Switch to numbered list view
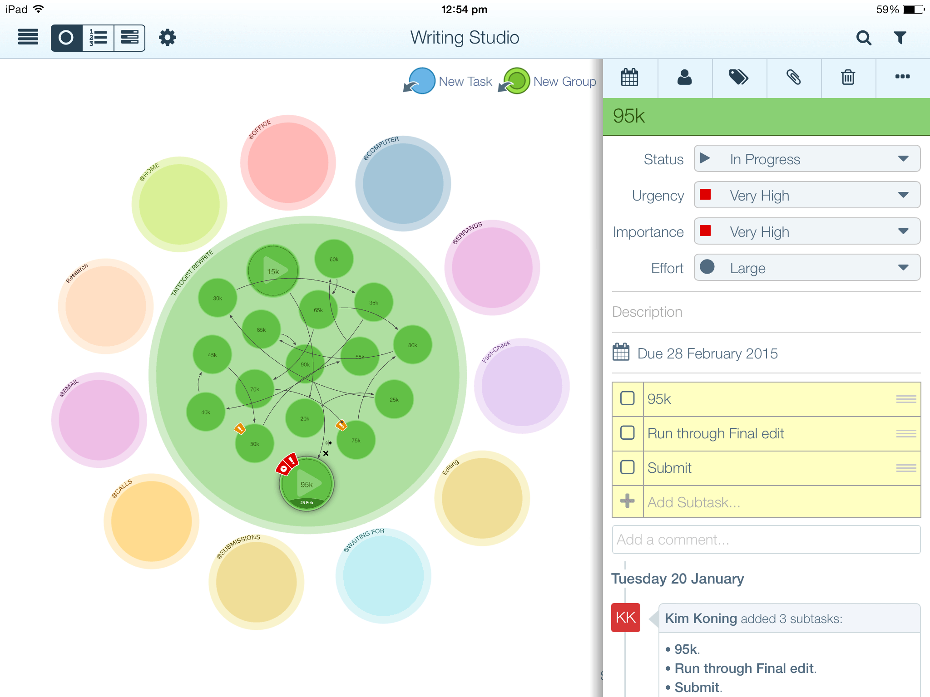The height and width of the screenshot is (697, 930). (x=98, y=38)
